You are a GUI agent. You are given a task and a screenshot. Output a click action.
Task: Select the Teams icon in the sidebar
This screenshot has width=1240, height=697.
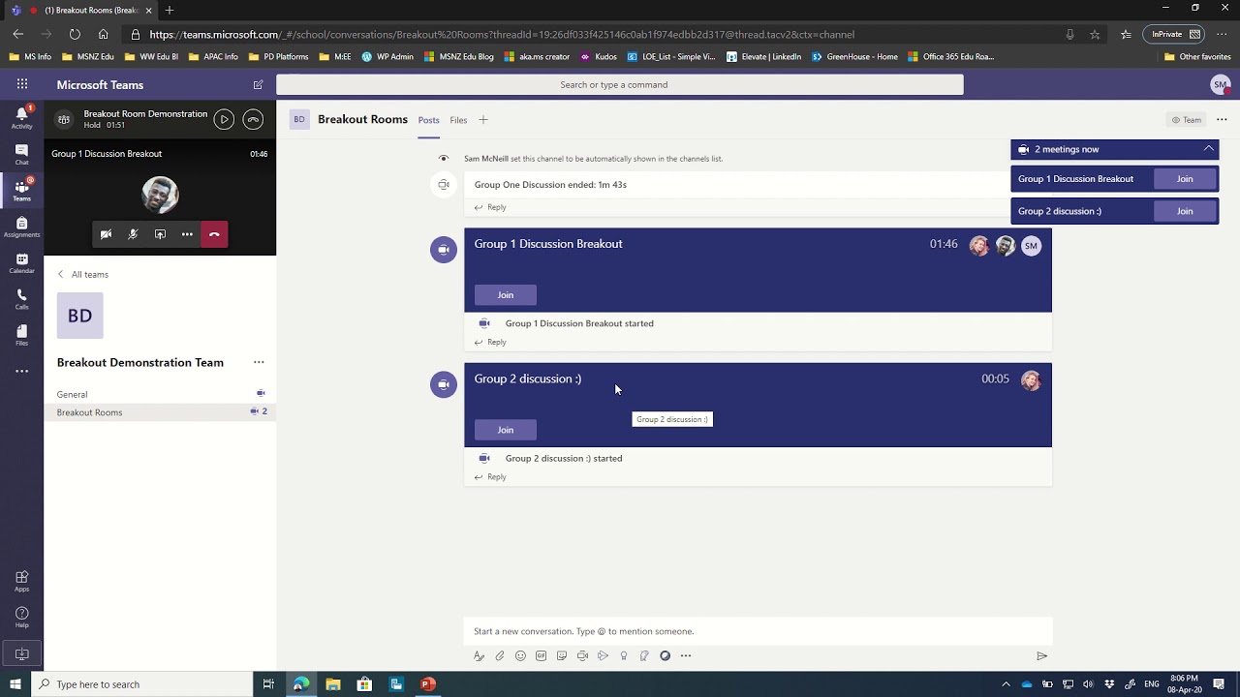tap(21, 190)
